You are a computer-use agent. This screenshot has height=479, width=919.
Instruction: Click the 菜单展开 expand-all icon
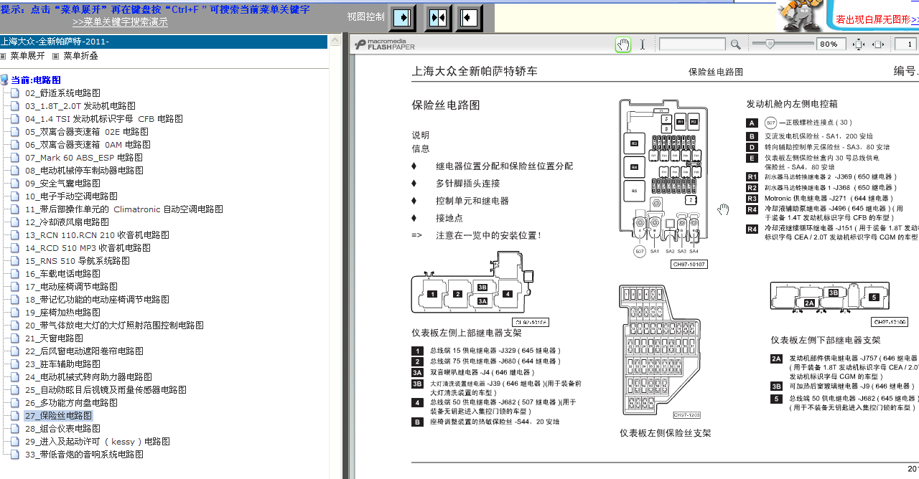pyautogui.click(x=4, y=56)
